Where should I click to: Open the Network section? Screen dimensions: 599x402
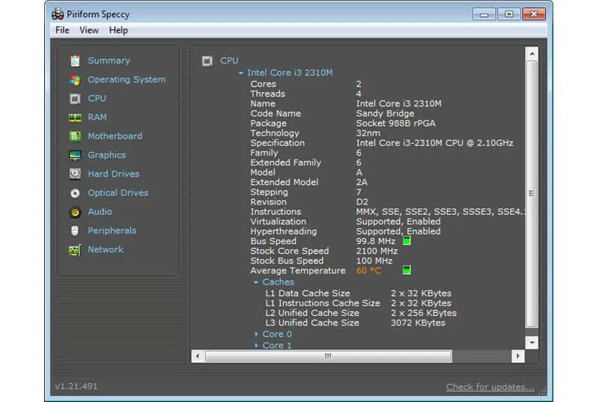106,249
